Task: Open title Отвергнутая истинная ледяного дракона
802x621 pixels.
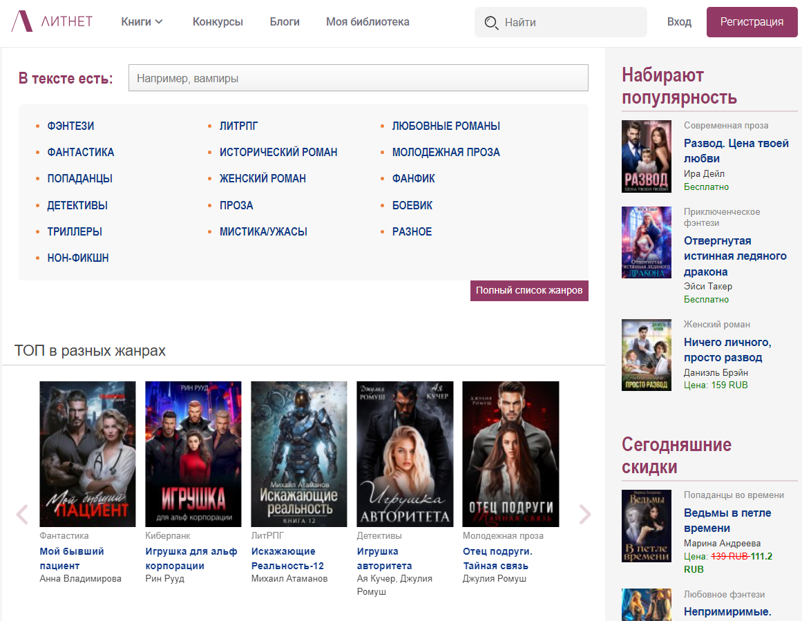Action: click(x=735, y=256)
